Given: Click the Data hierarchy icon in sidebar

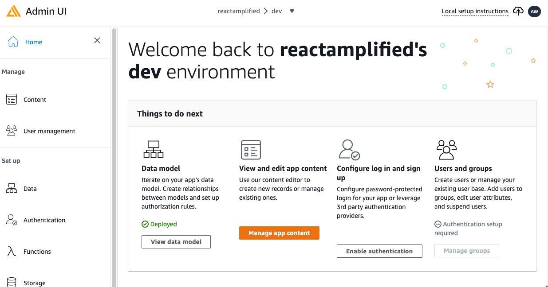Looking at the screenshot, I should tap(12, 188).
